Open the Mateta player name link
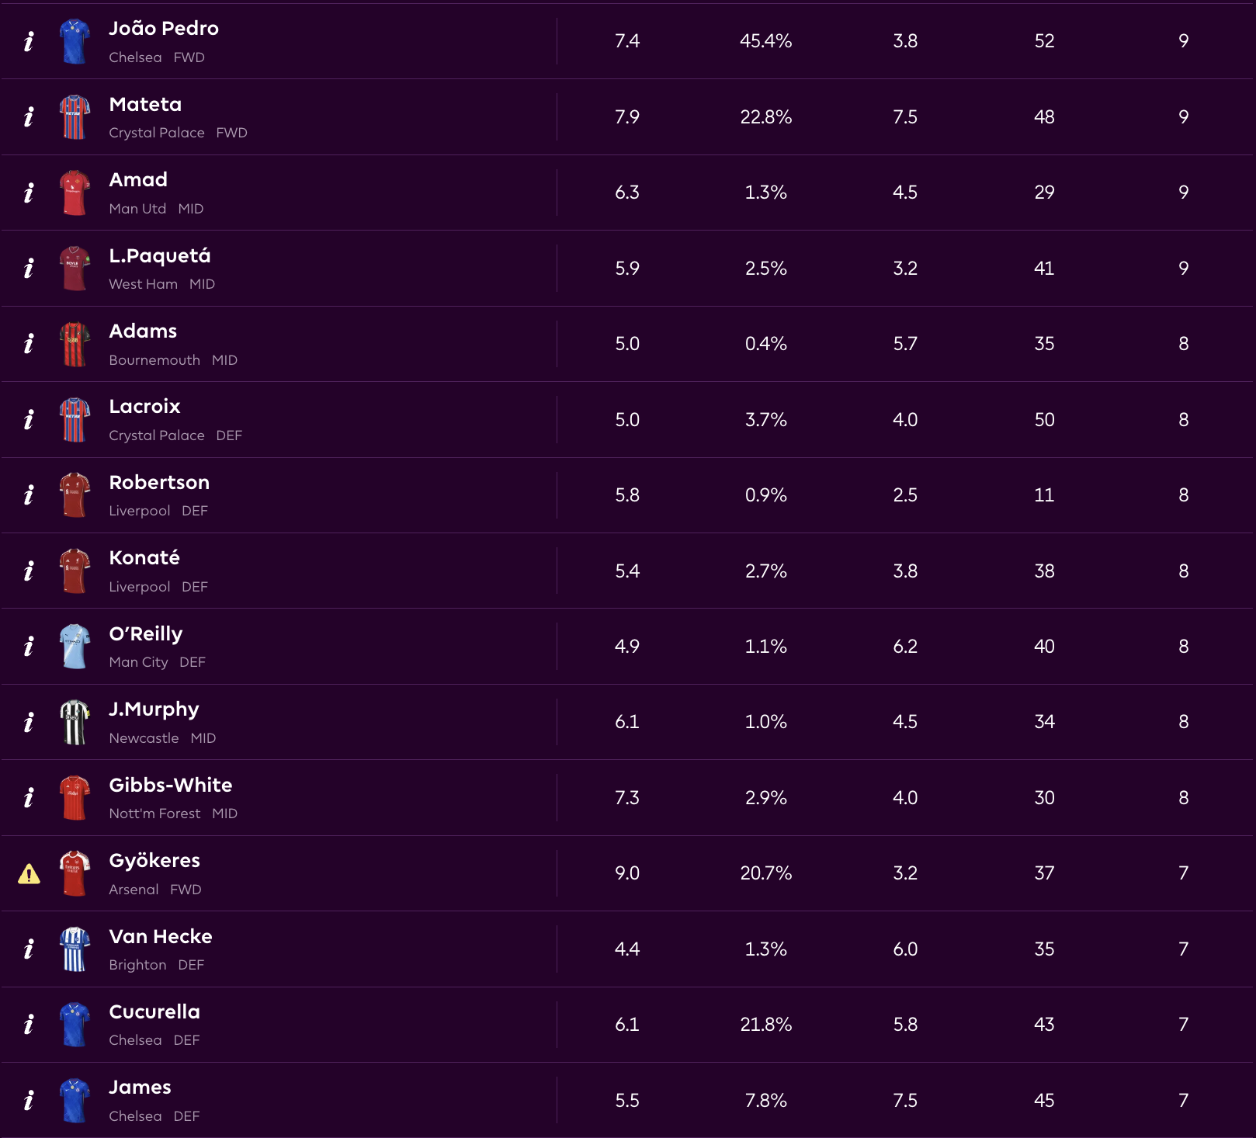Image resolution: width=1256 pixels, height=1138 pixels. [x=145, y=104]
